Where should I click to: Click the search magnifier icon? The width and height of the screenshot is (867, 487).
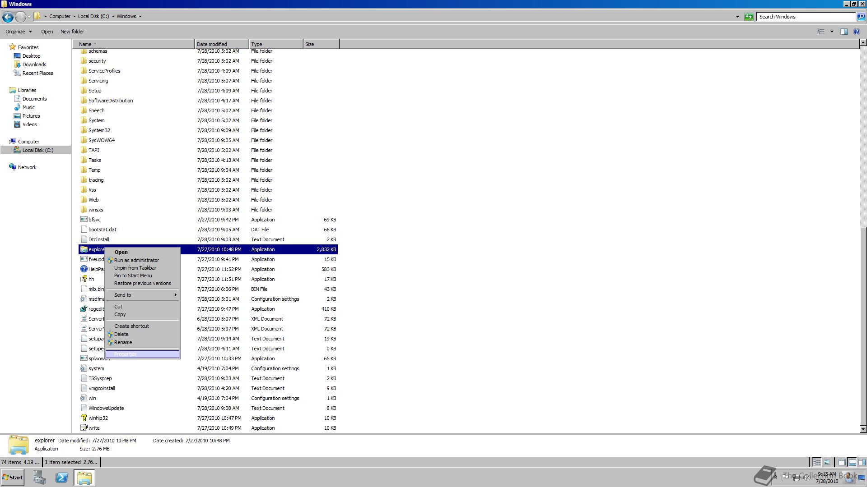[x=861, y=17]
